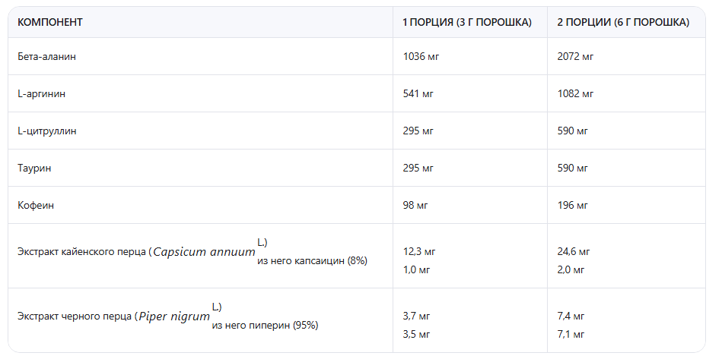Viewport: 722px width, 359px height.
Task: Click the Capsicum annuum italic name
Action: 204,253
